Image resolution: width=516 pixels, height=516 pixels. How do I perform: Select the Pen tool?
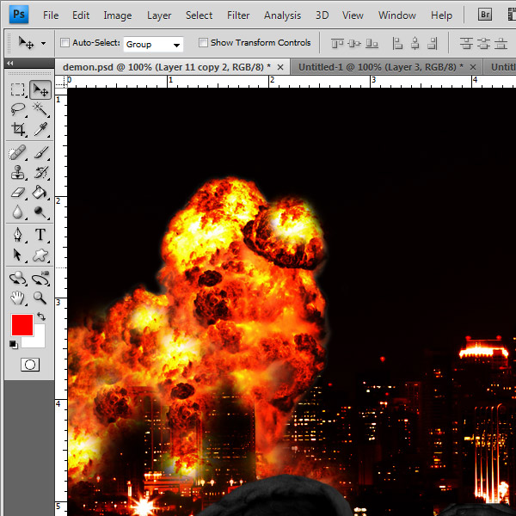coord(17,235)
